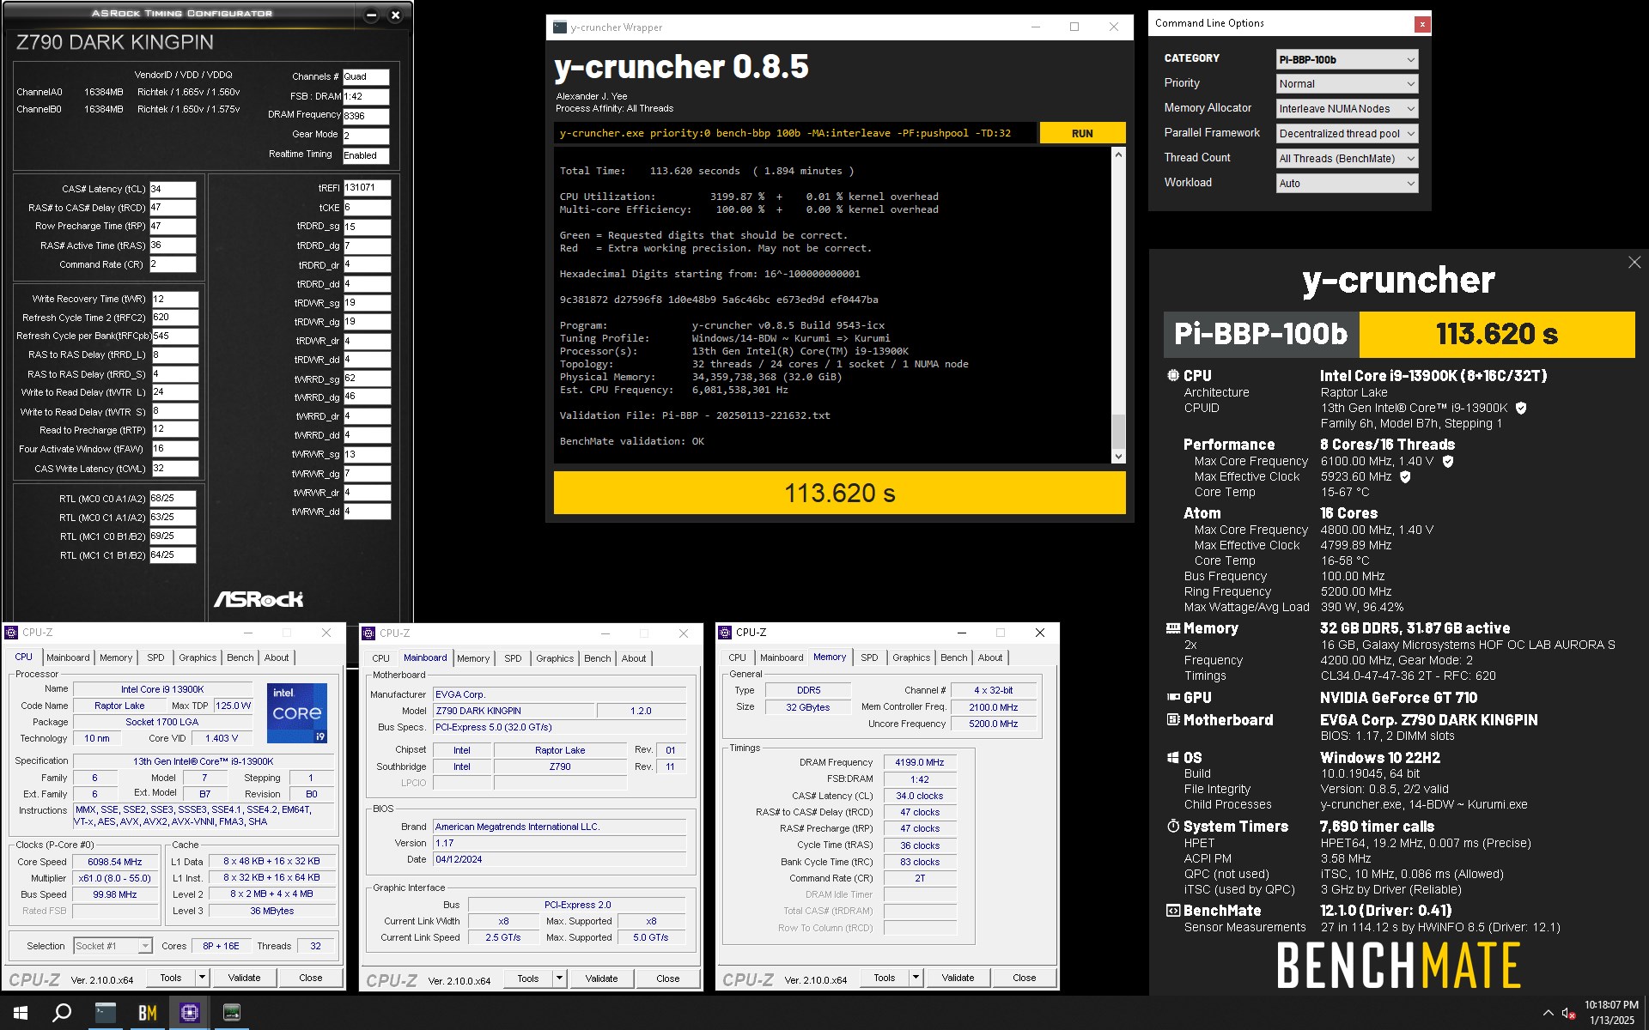Open the BenchMate taskbar icon

point(148,1013)
